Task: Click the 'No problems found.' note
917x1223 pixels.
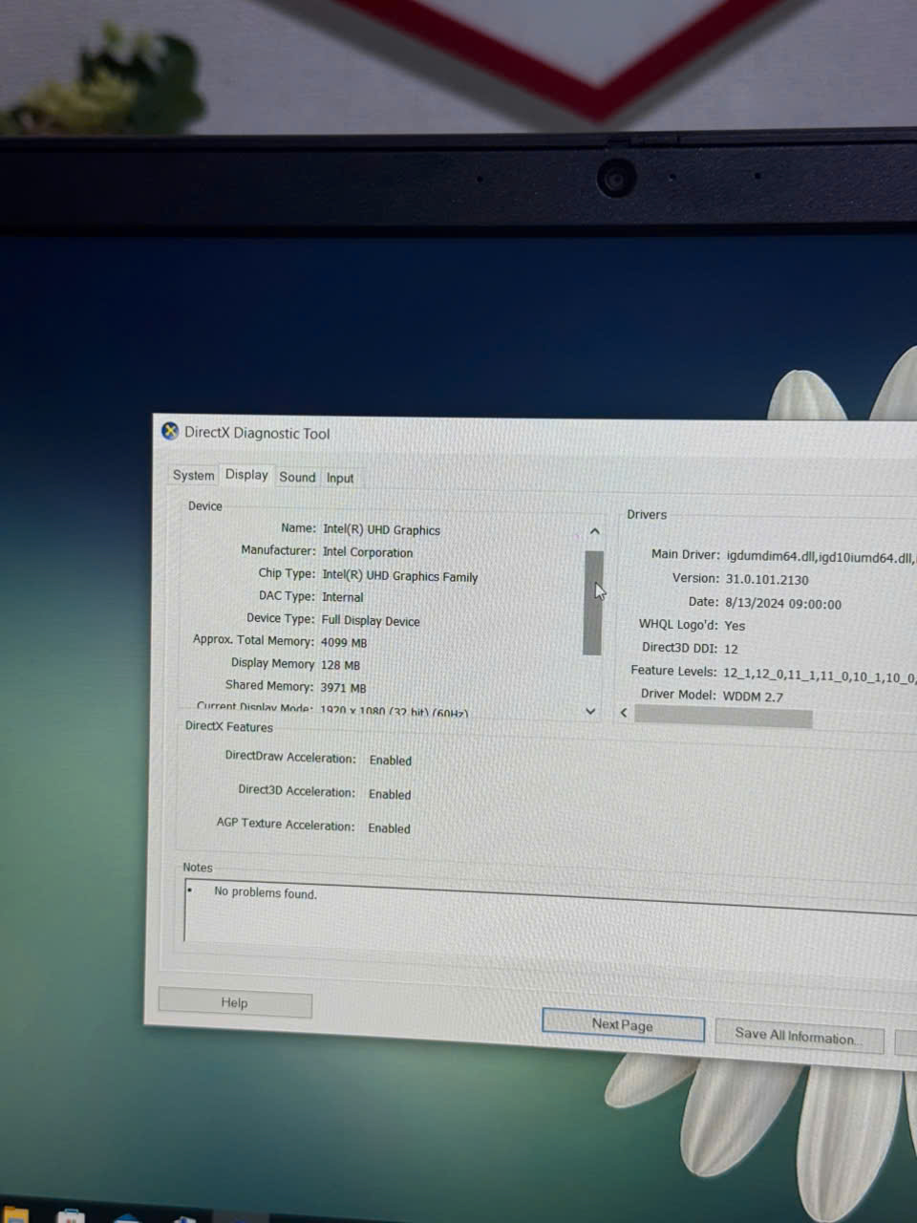Action: coord(266,892)
